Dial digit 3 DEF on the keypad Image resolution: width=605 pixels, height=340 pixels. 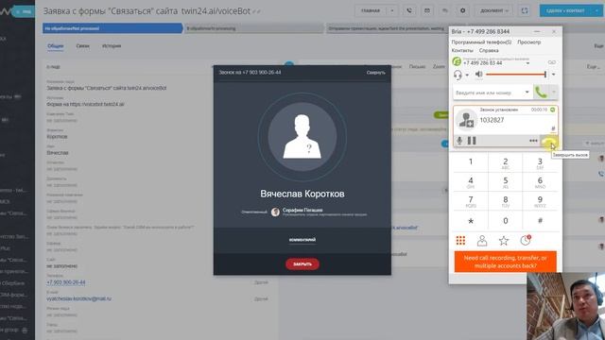[540, 163]
